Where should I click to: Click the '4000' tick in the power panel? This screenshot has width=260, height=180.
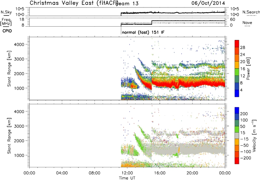pos(19,45)
